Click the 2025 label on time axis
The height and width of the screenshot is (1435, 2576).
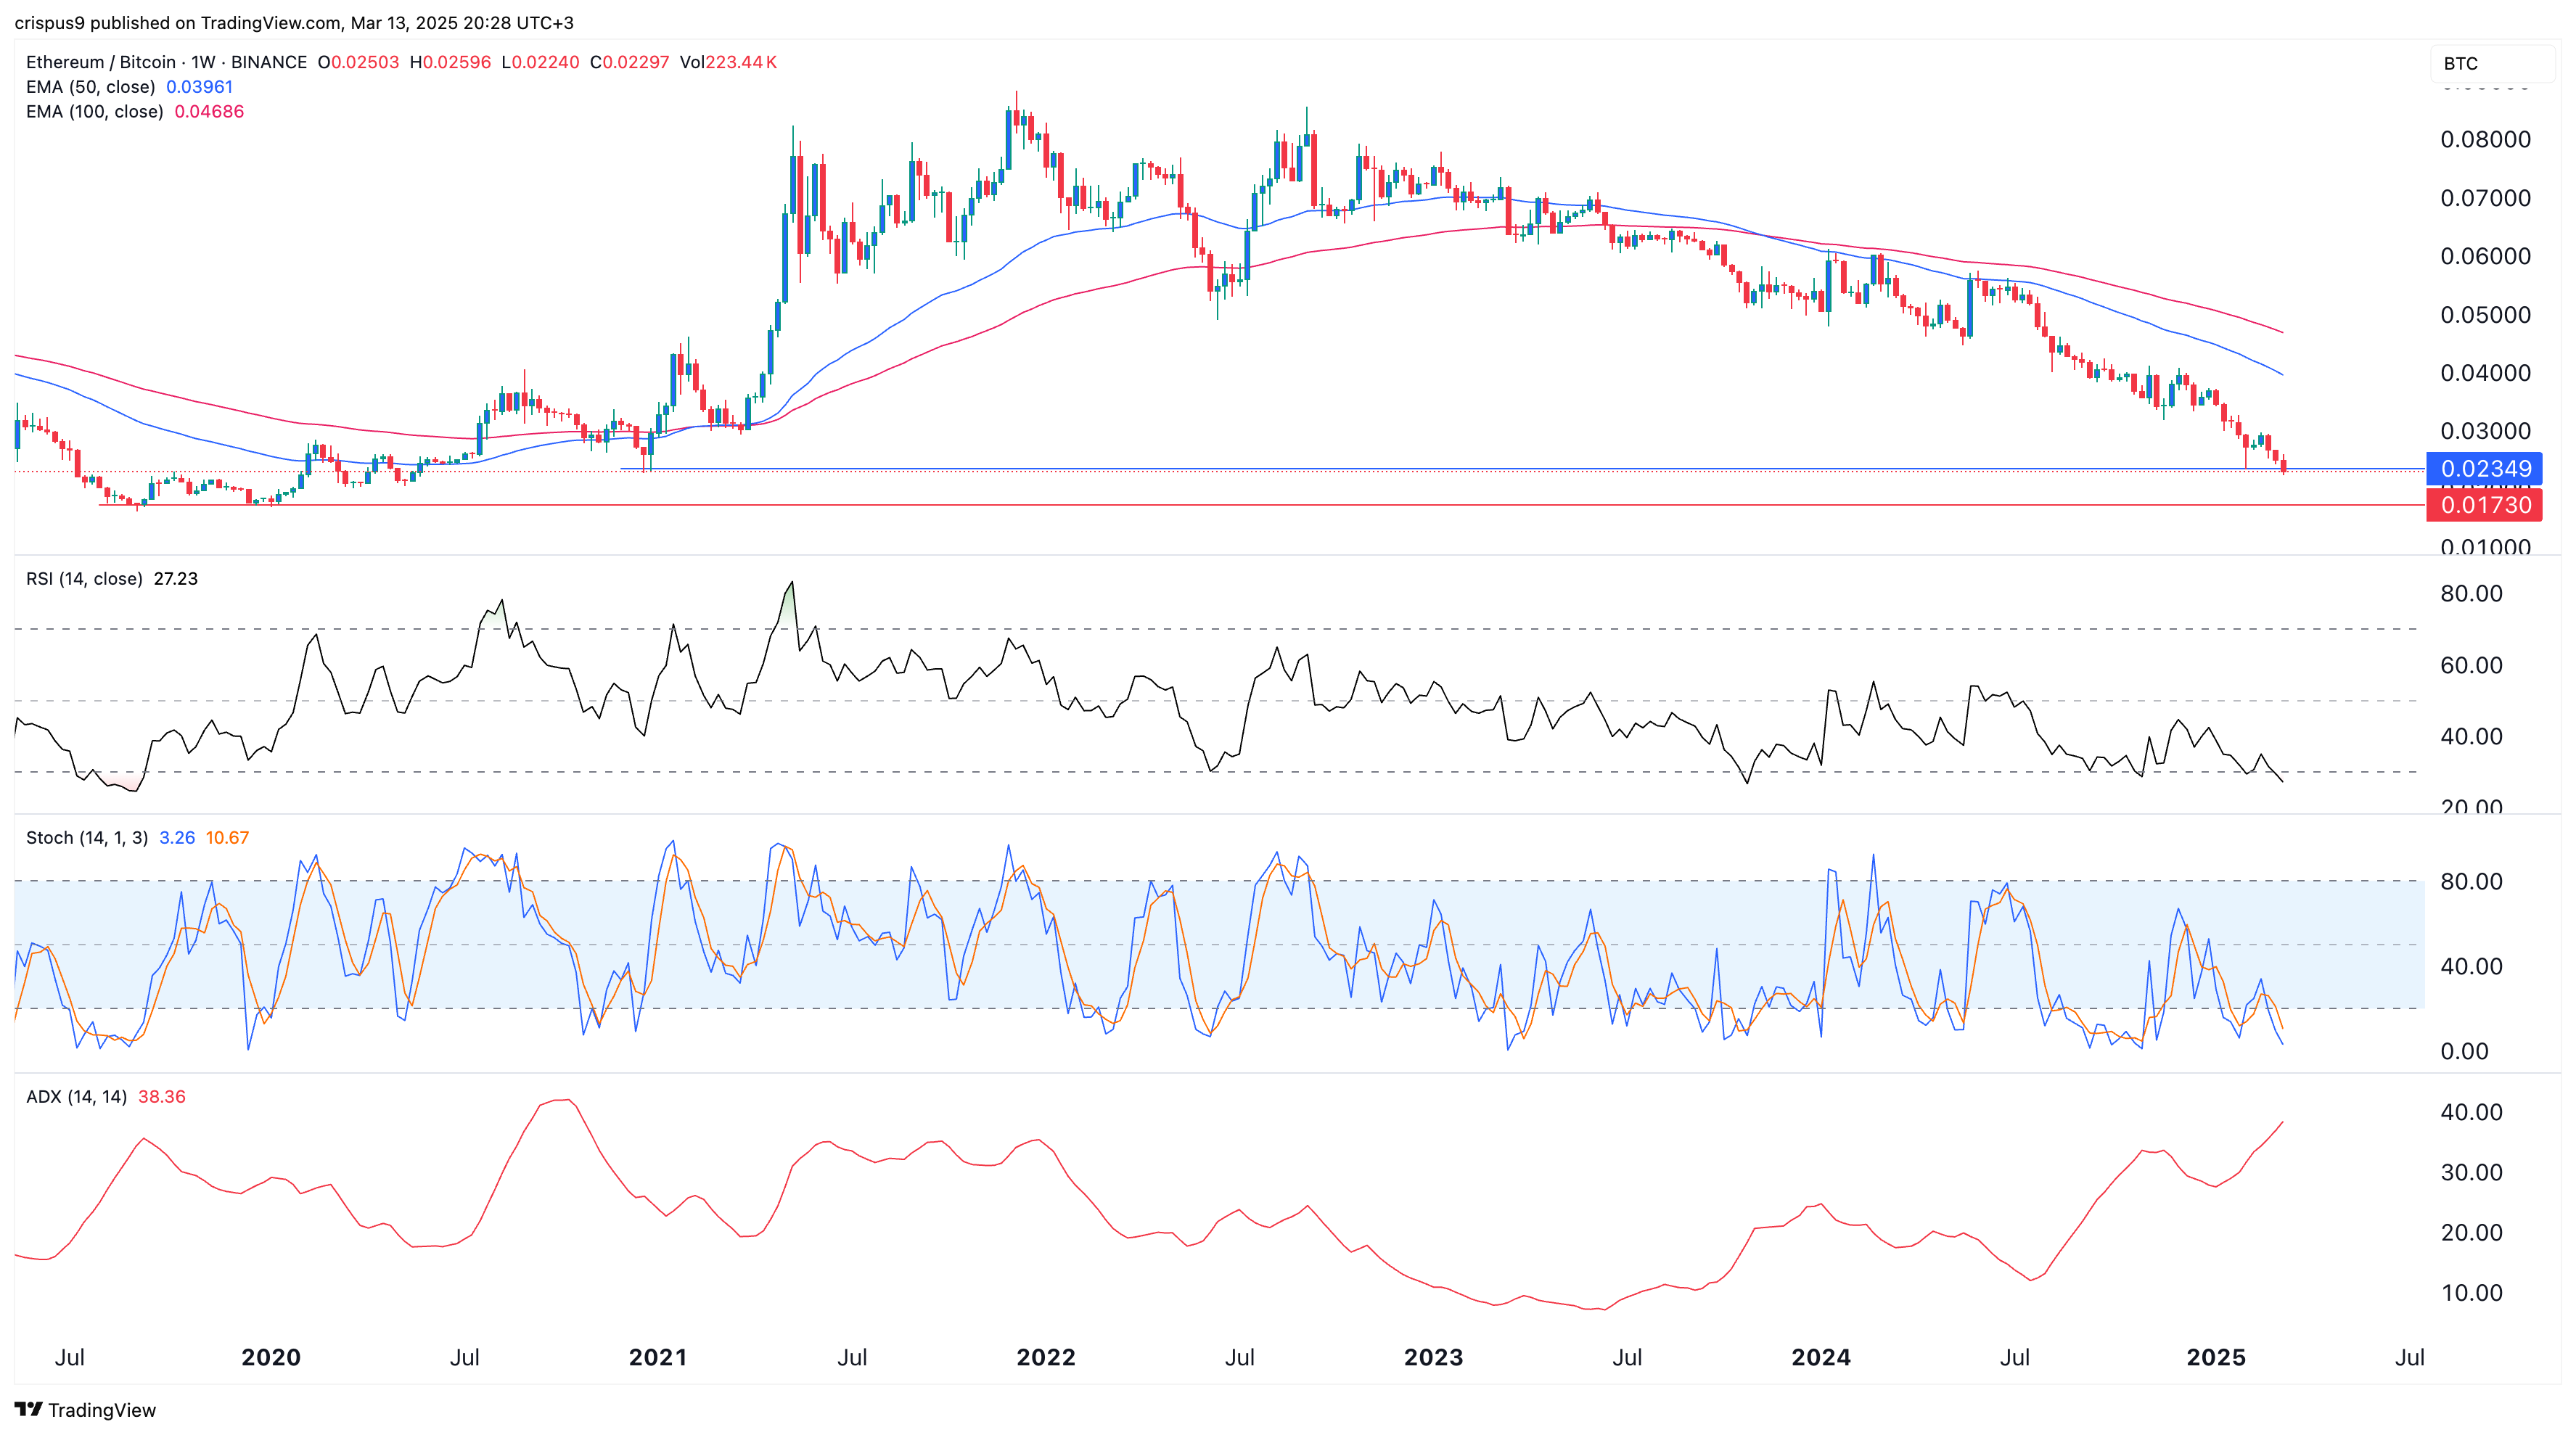click(2216, 1357)
